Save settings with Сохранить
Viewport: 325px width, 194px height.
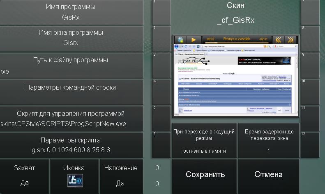point(204,176)
